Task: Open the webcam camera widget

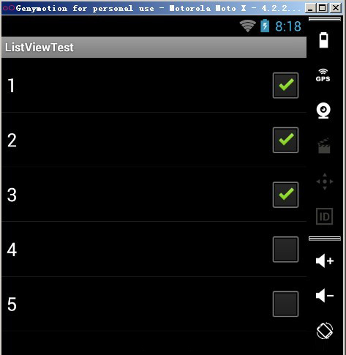Action: tap(323, 111)
